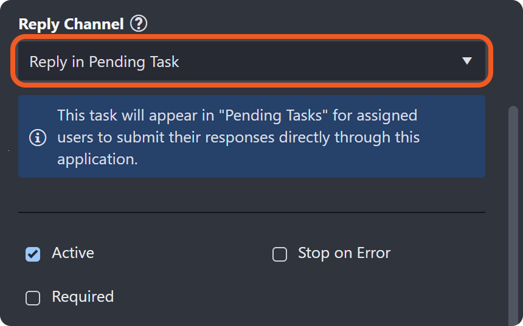Image resolution: width=523 pixels, height=326 pixels.
Task: Expand reply channel options via arrow
Action: (x=467, y=61)
